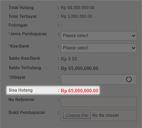
Task: Click the loading spinner in Dibayar field
Action: 129,79
